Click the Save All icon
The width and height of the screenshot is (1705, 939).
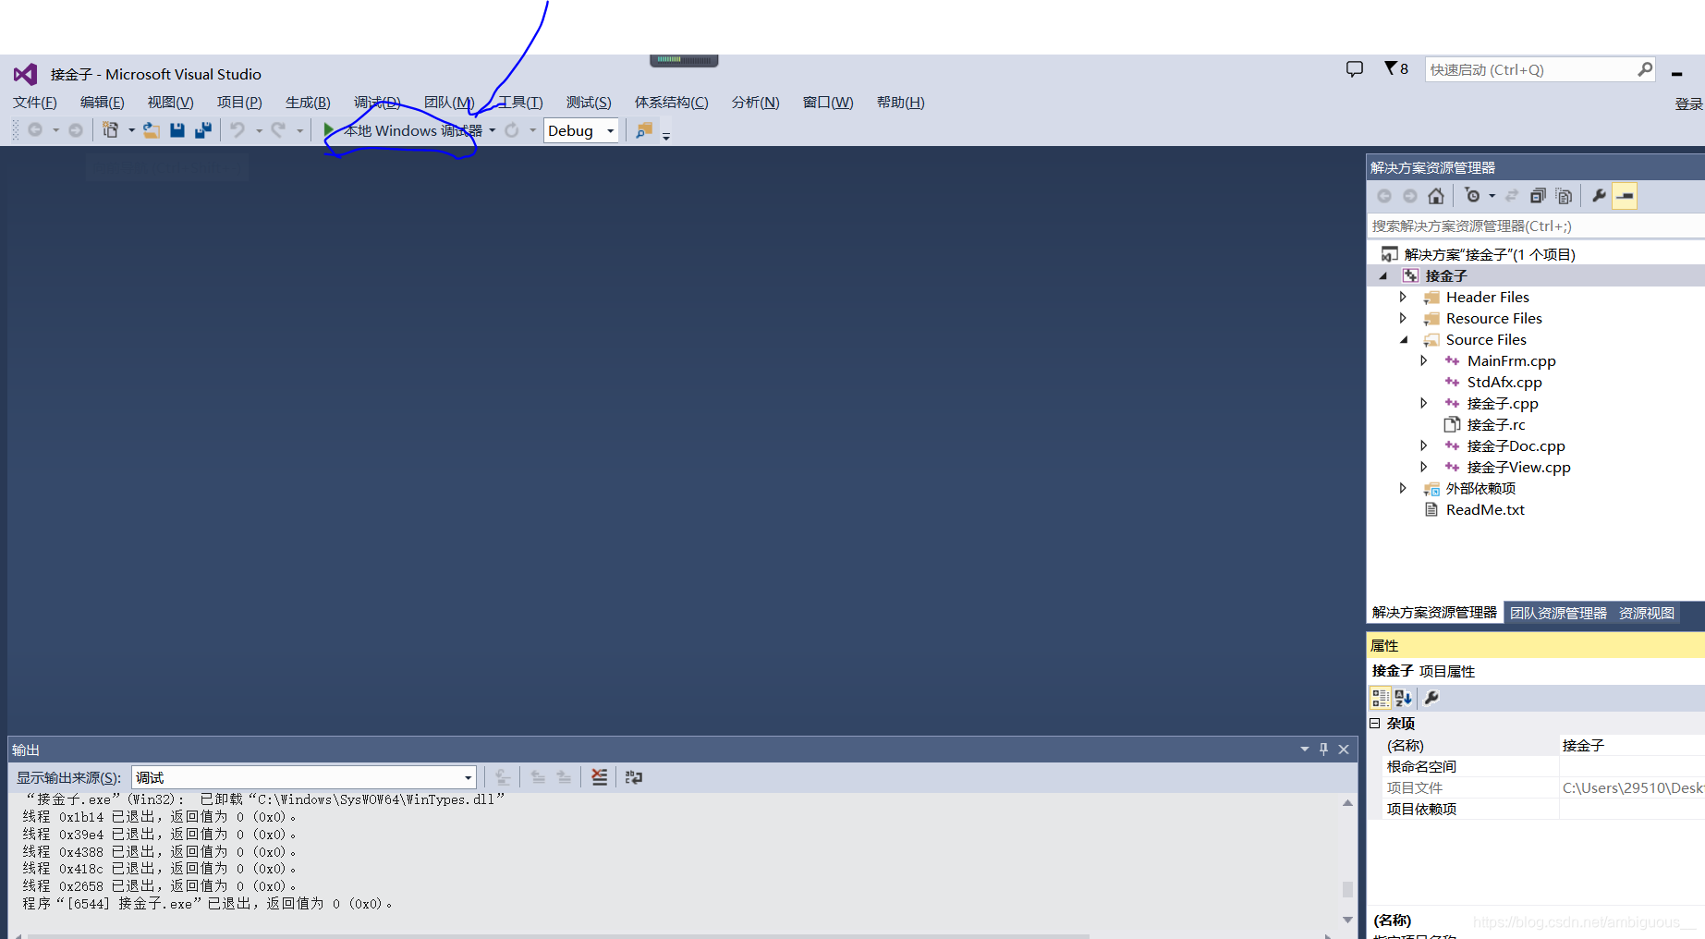pos(203,130)
